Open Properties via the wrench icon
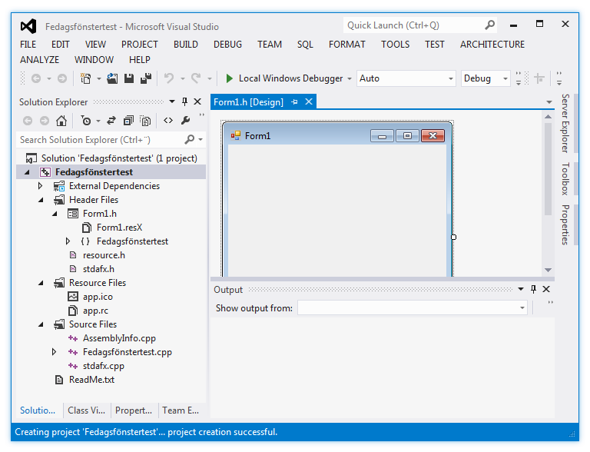Image resolution: width=590 pixels, height=452 pixels. click(x=185, y=121)
